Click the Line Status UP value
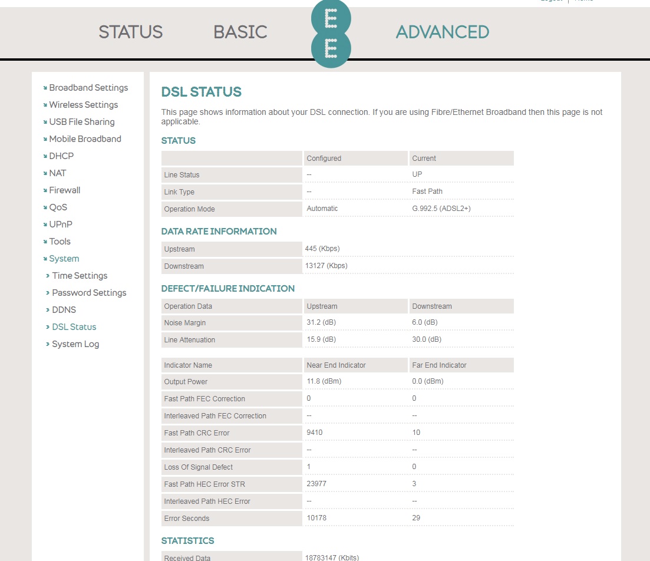The height and width of the screenshot is (561, 650). click(417, 174)
